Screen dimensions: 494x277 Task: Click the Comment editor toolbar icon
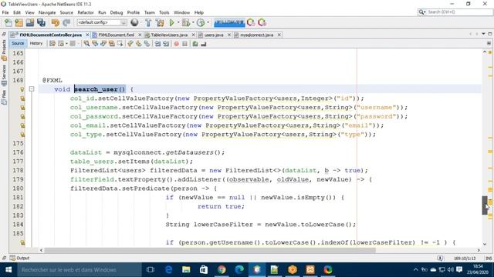coord(195,44)
